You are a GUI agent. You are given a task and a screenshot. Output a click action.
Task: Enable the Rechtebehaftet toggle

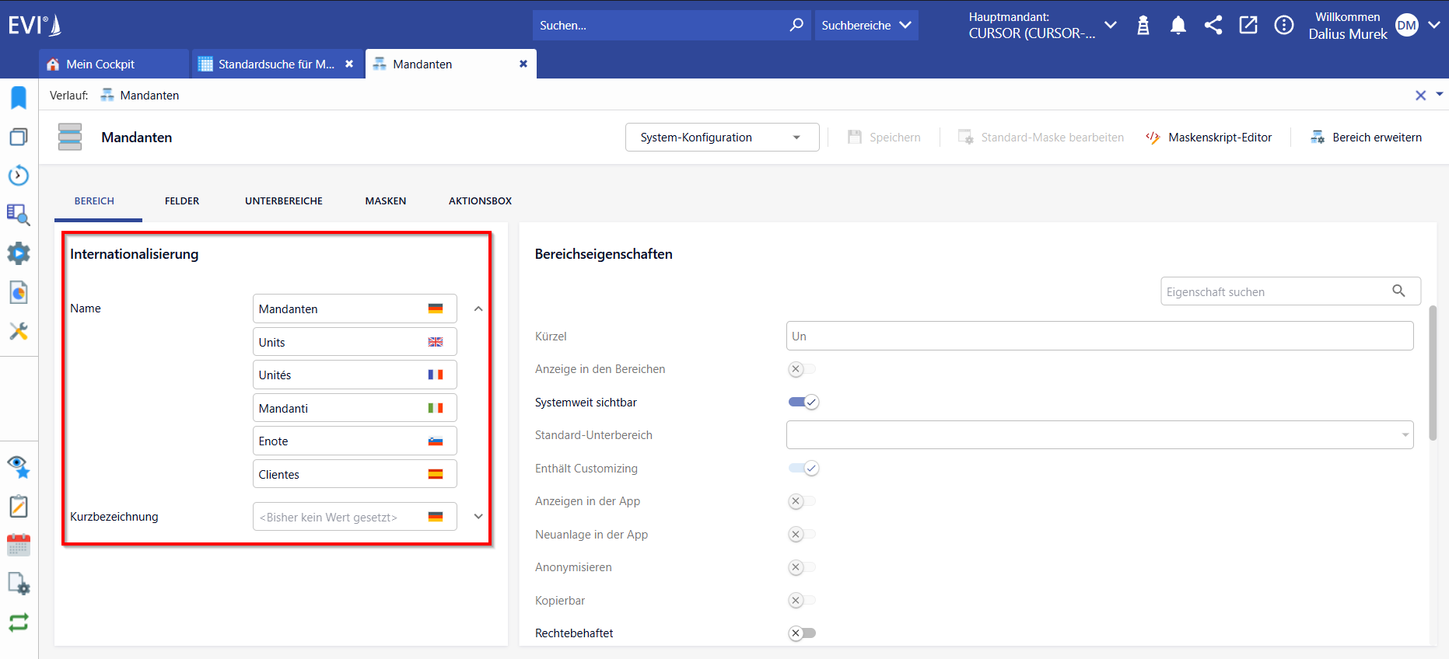pos(802,633)
